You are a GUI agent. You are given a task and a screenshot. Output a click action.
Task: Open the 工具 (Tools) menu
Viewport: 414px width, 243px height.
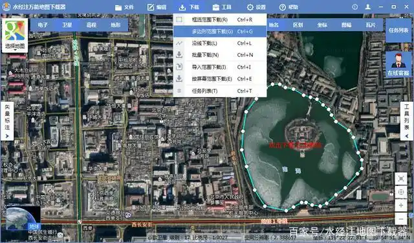click(222, 7)
